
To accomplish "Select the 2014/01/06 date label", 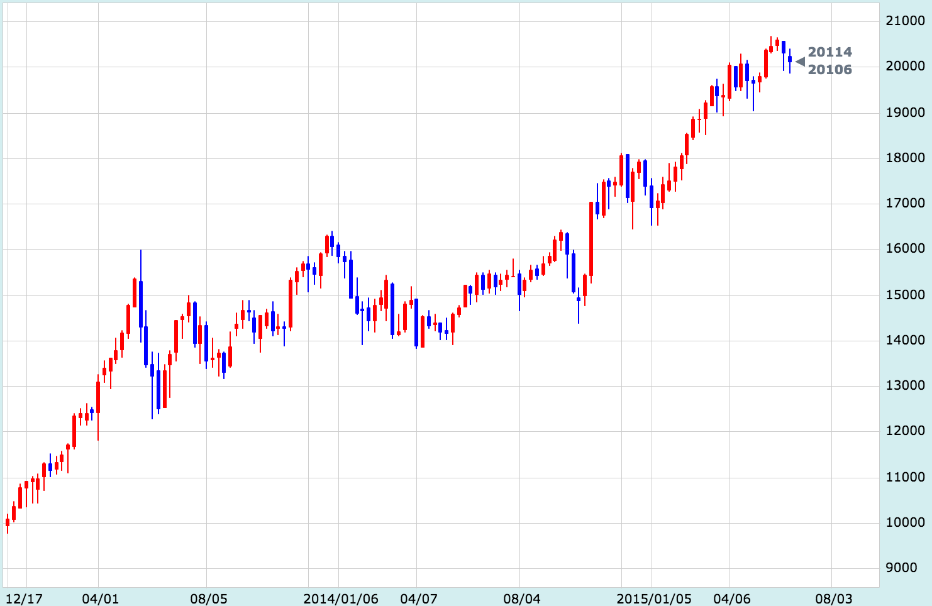I will click(341, 598).
